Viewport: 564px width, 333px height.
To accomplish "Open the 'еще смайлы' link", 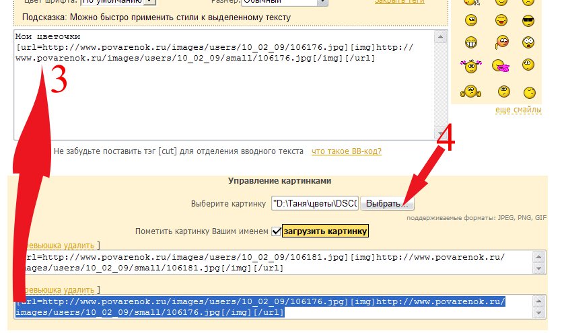I will coord(519,109).
